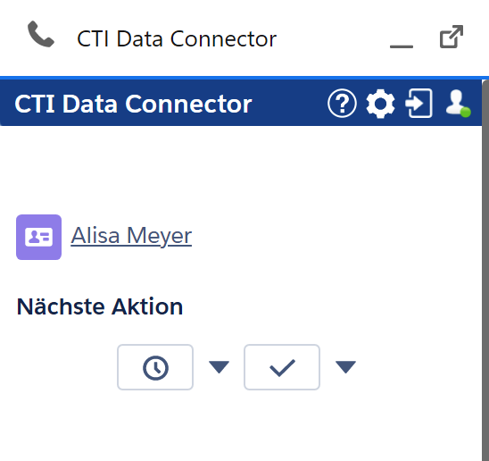
Task: Click the Nächste Aktion heading
Action: point(100,306)
